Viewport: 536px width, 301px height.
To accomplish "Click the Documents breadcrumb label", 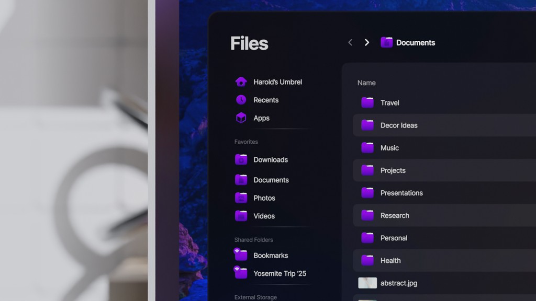I will 416,43.
